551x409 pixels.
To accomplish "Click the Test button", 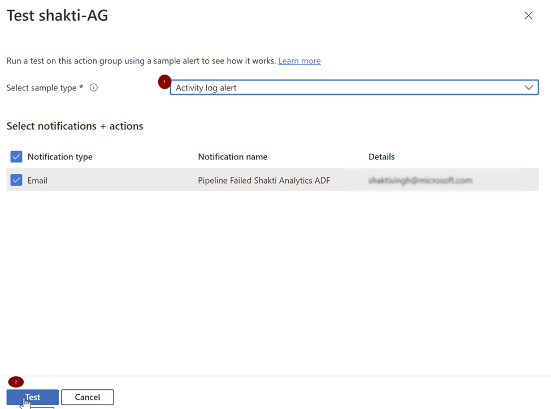I will [x=32, y=397].
